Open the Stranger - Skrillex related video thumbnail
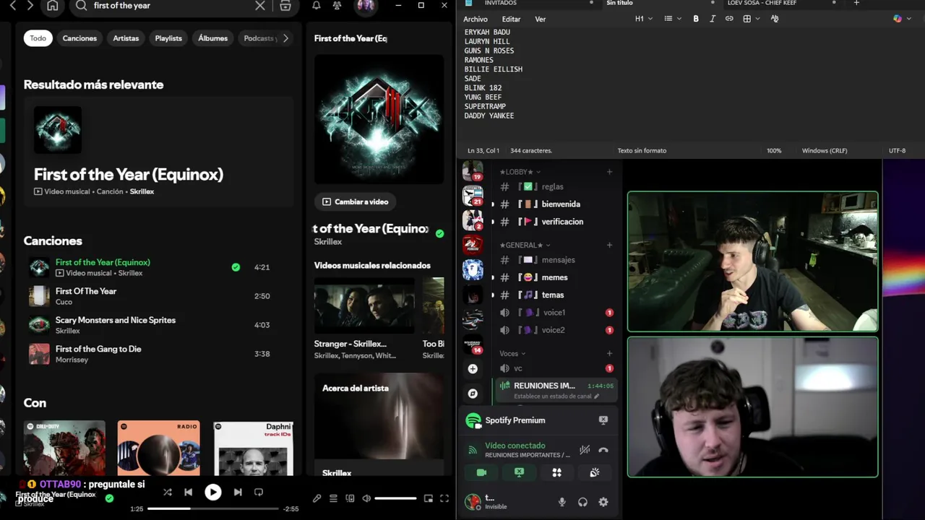Viewport: 925px width, 520px height. tap(365, 305)
